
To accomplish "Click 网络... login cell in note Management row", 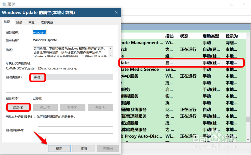I will pos(231,43).
